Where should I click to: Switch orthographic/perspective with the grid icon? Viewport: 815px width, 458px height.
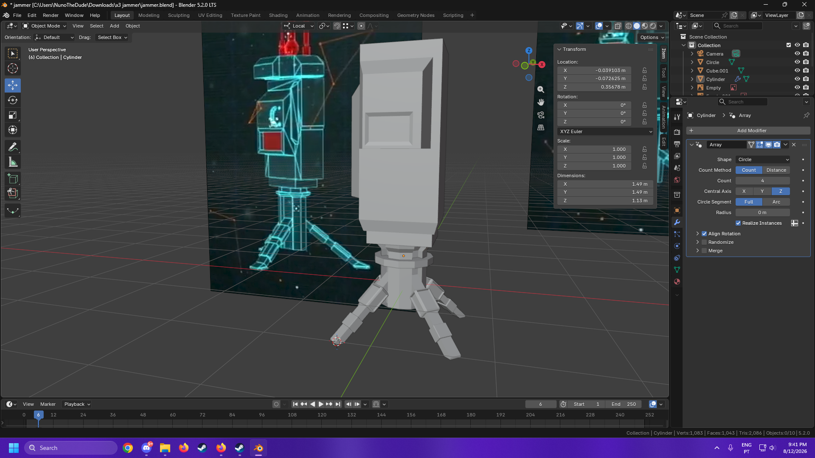541,128
